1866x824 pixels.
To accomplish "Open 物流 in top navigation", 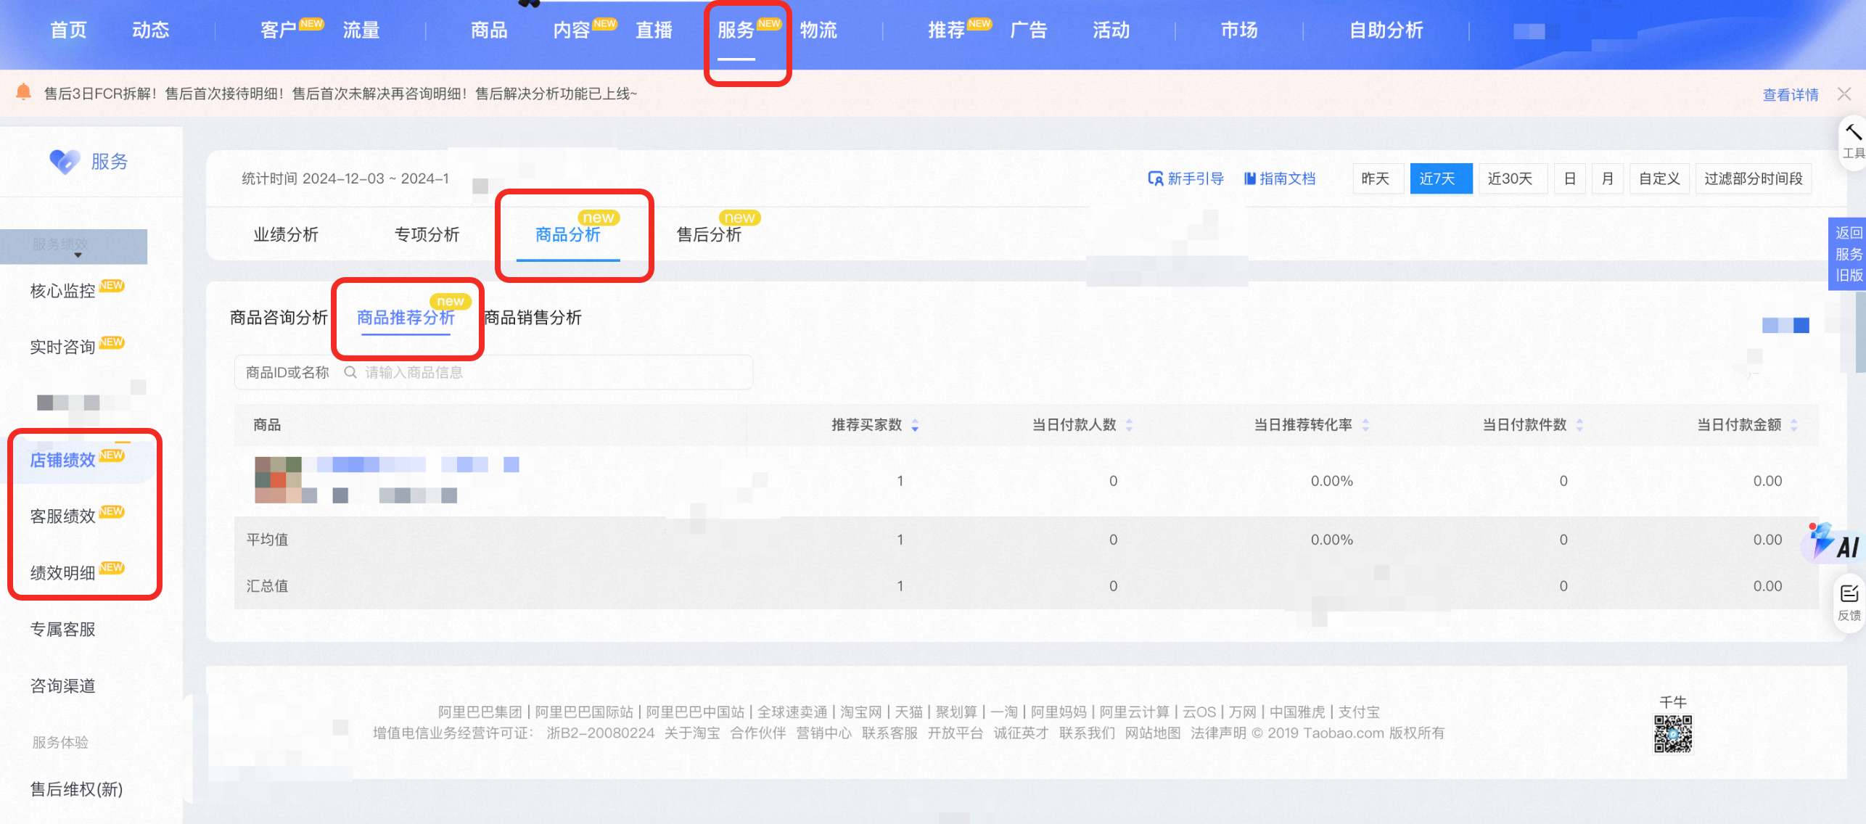I will click(x=818, y=30).
